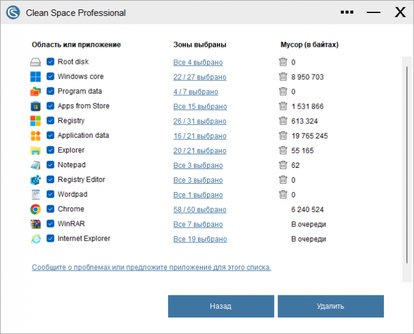The width and height of the screenshot is (414, 334).
Task: Click the WinRAR application icon
Action: tap(35, 224)
